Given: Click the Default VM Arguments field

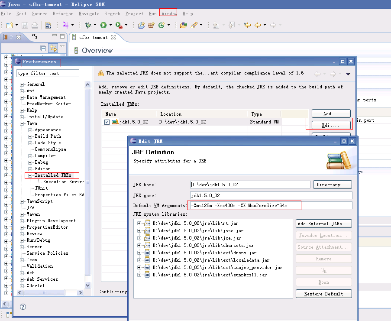Looking at the screenshot, I should click(271, 205).
